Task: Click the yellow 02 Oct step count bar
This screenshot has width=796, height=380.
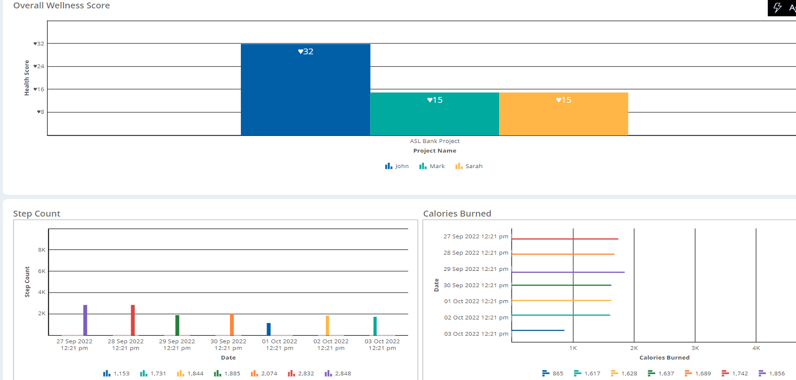Action: click(x=327, y=325)
